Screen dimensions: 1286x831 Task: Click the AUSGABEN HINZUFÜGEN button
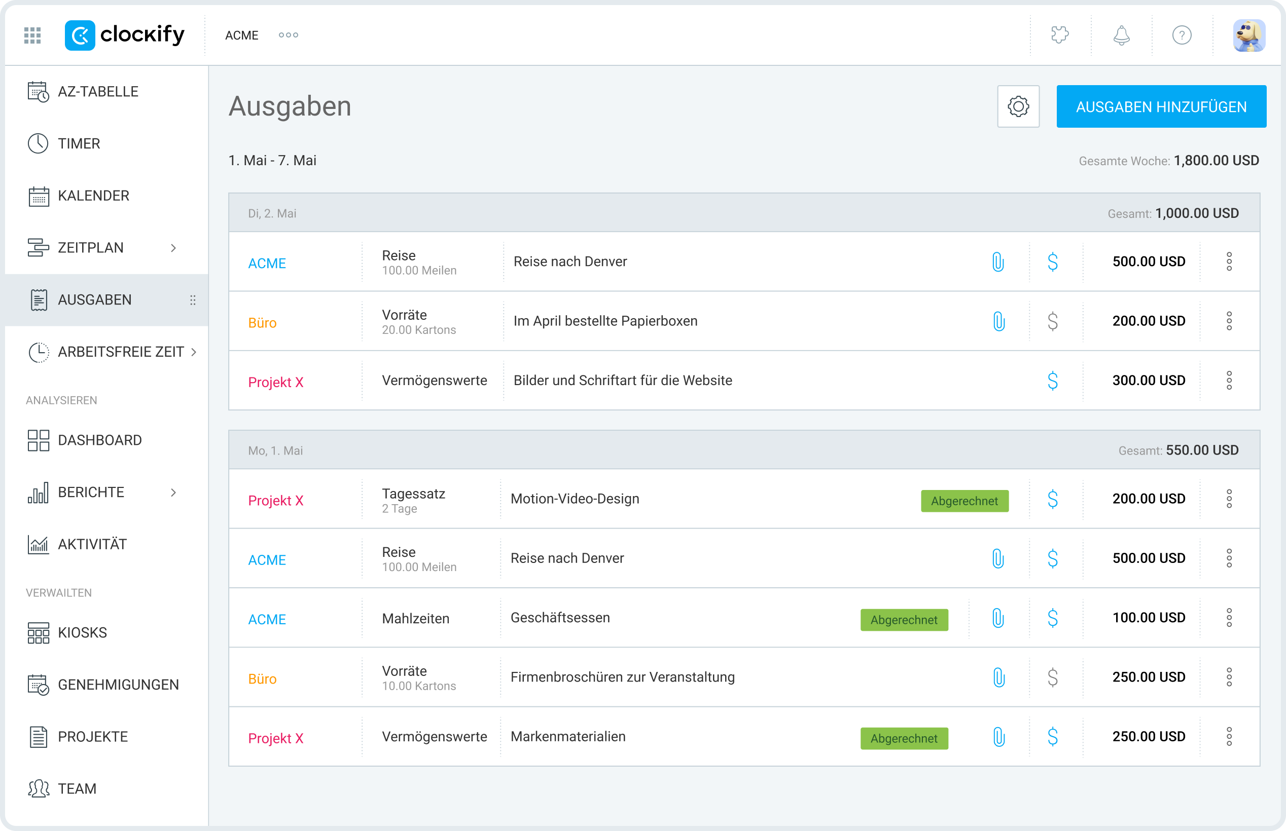pos(1161,106)
